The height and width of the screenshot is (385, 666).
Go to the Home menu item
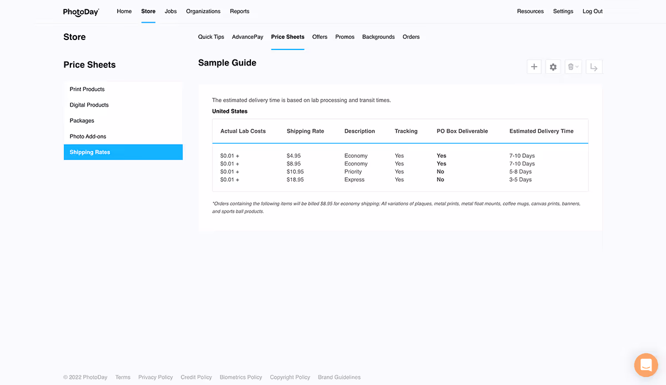124,11
